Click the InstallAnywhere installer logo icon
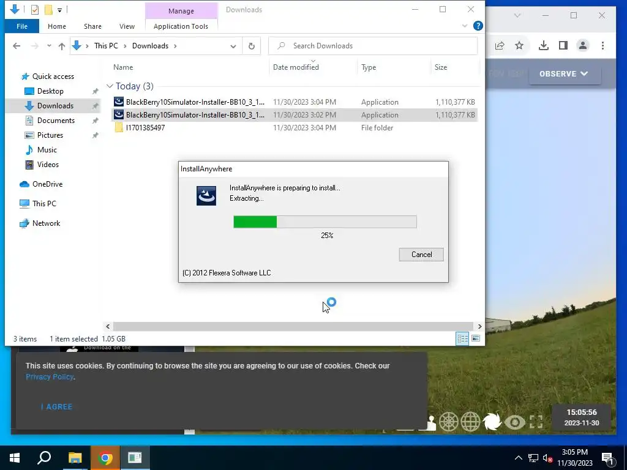 [206, 196]
